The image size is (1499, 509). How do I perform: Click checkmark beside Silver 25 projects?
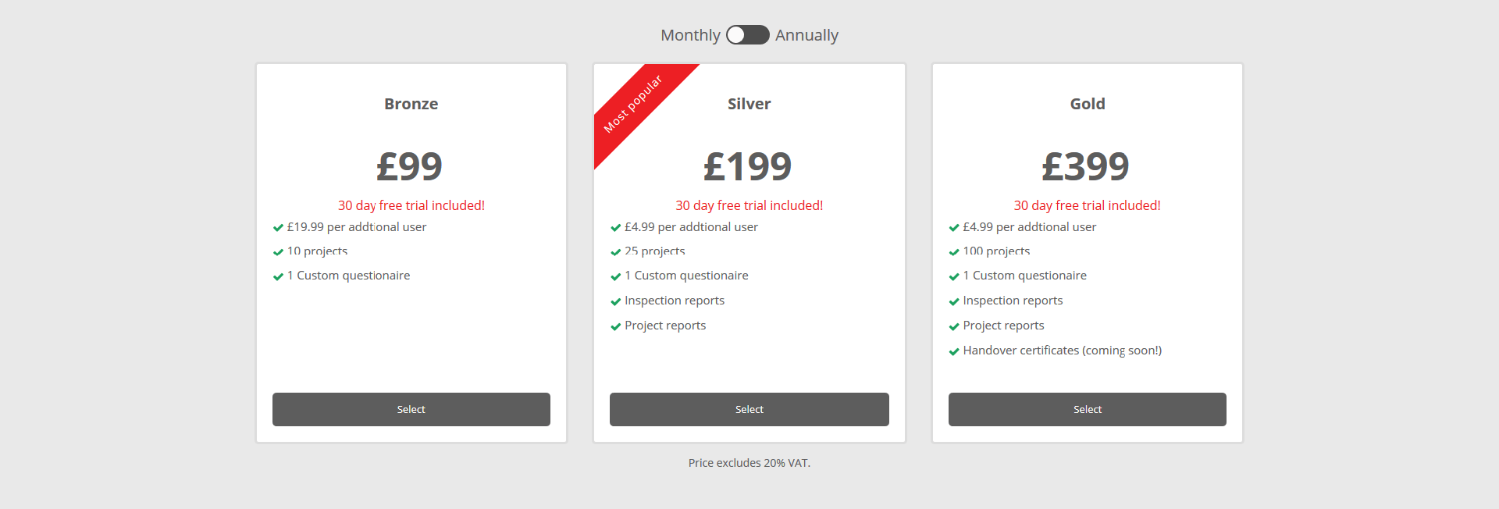(615, 252)
